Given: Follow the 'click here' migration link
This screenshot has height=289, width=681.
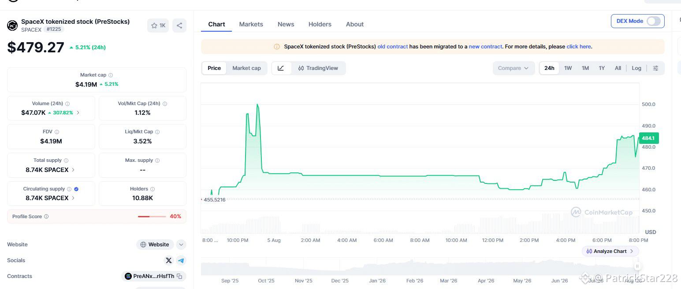Looking at the screenshot, I should [x=579, y=47].
